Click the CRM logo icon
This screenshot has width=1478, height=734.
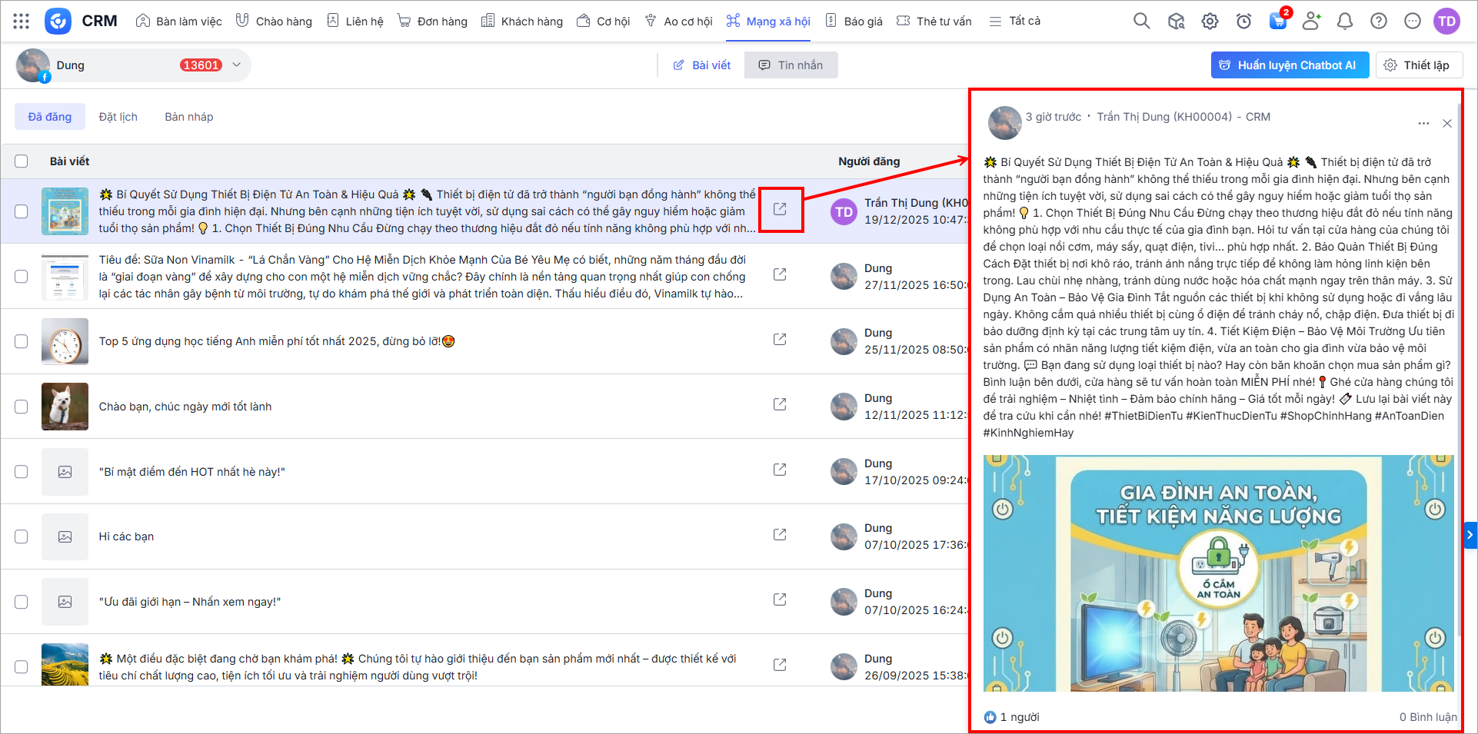click(x=58, y=21)
